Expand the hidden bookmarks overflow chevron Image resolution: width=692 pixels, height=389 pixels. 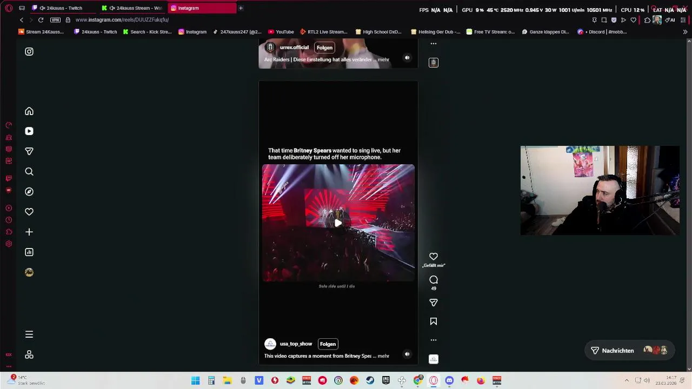pos(685,32)
